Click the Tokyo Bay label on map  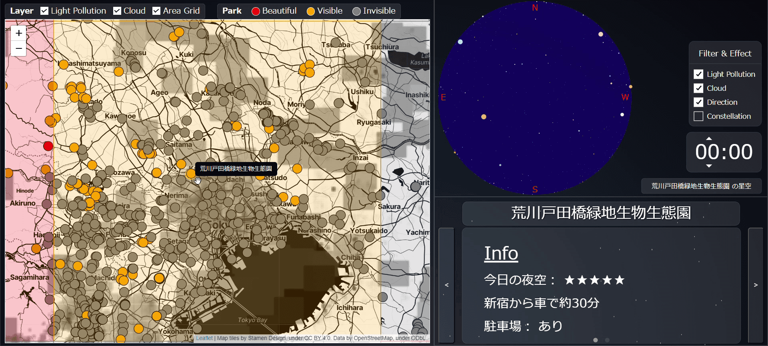pos(252,320)
